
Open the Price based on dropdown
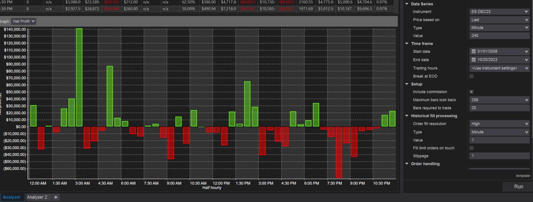click(499, 20)
